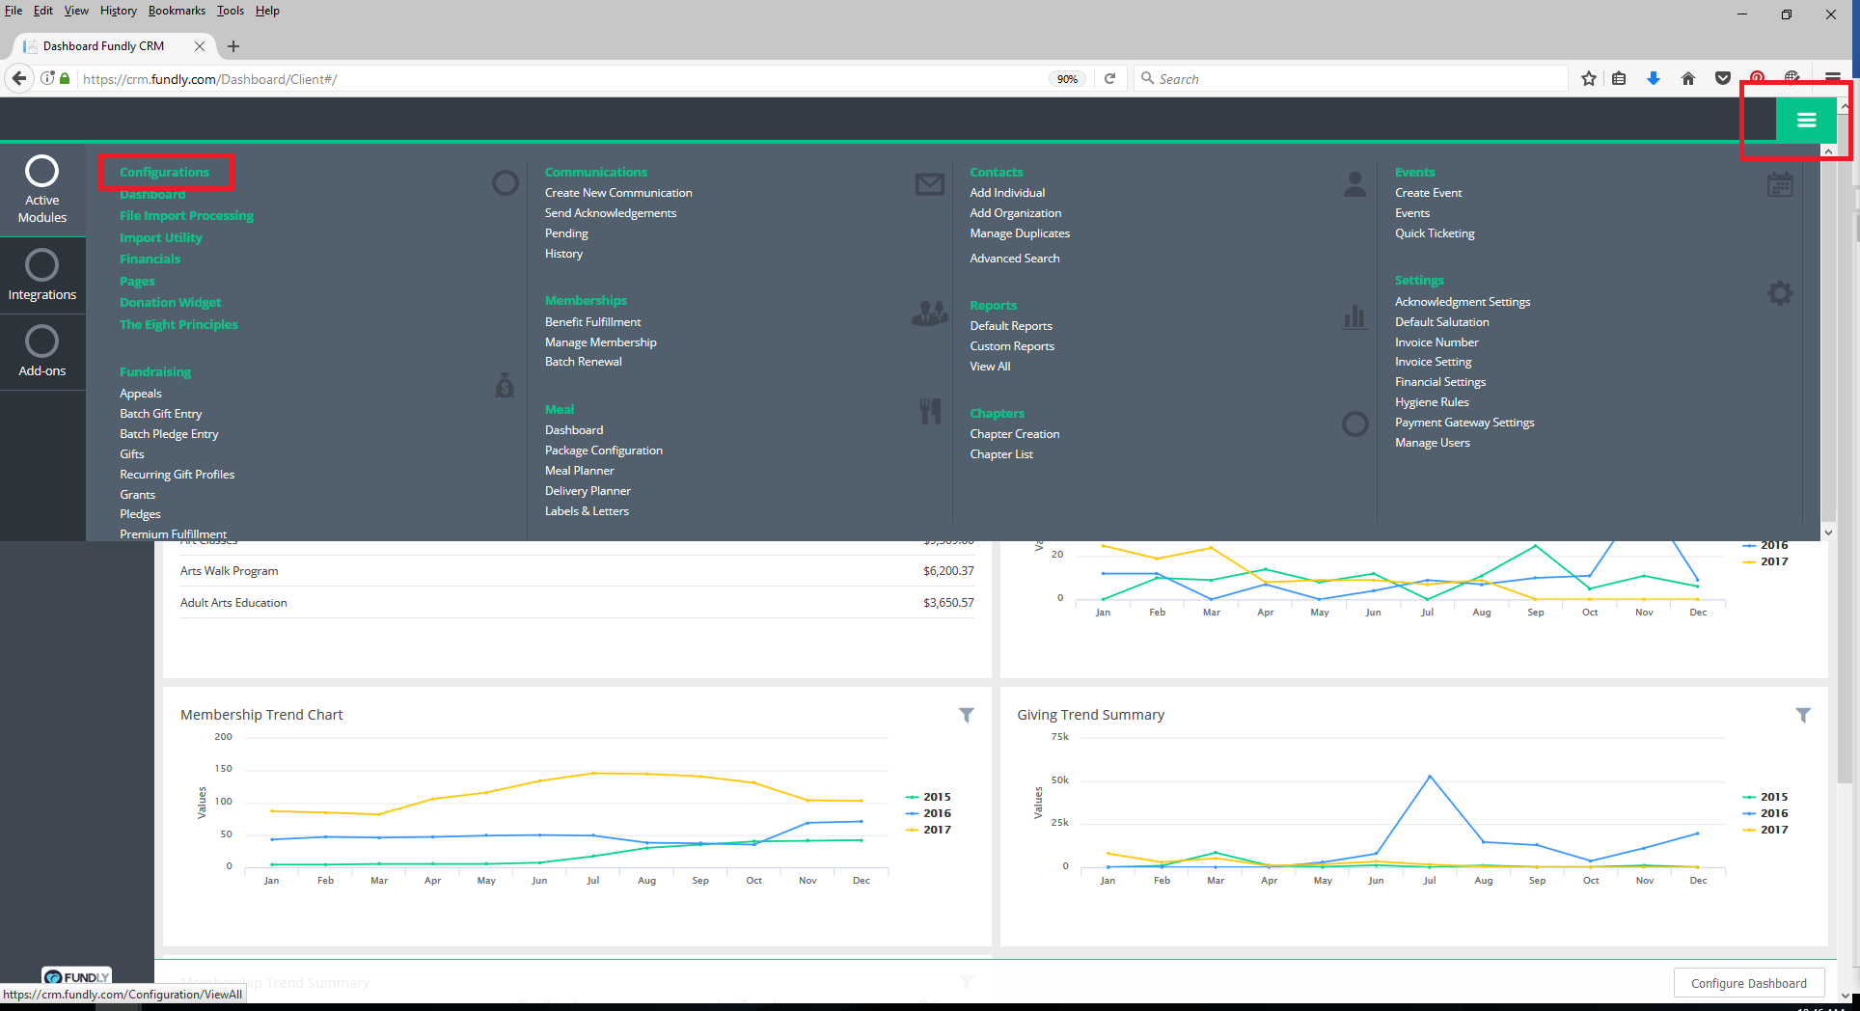Open File Import Processing
This screenshot has height=1011, width=1860.
(186, 216)
